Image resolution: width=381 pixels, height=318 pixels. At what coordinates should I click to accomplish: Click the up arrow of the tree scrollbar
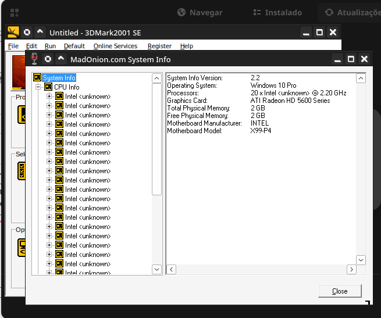156,78
